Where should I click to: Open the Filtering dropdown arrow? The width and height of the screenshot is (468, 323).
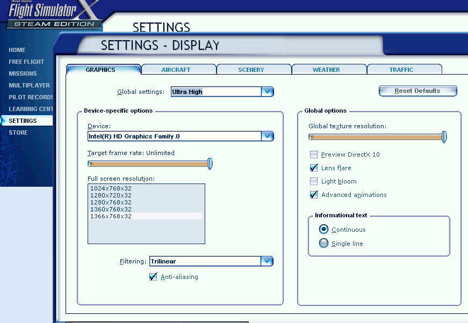point(267,261)
